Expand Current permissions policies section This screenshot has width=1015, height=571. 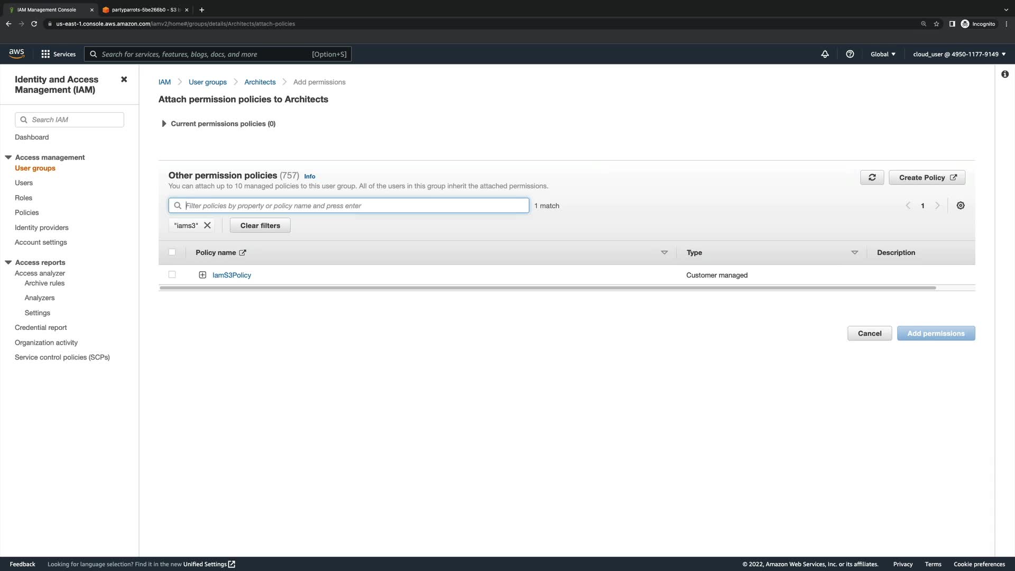click(164, 124)
